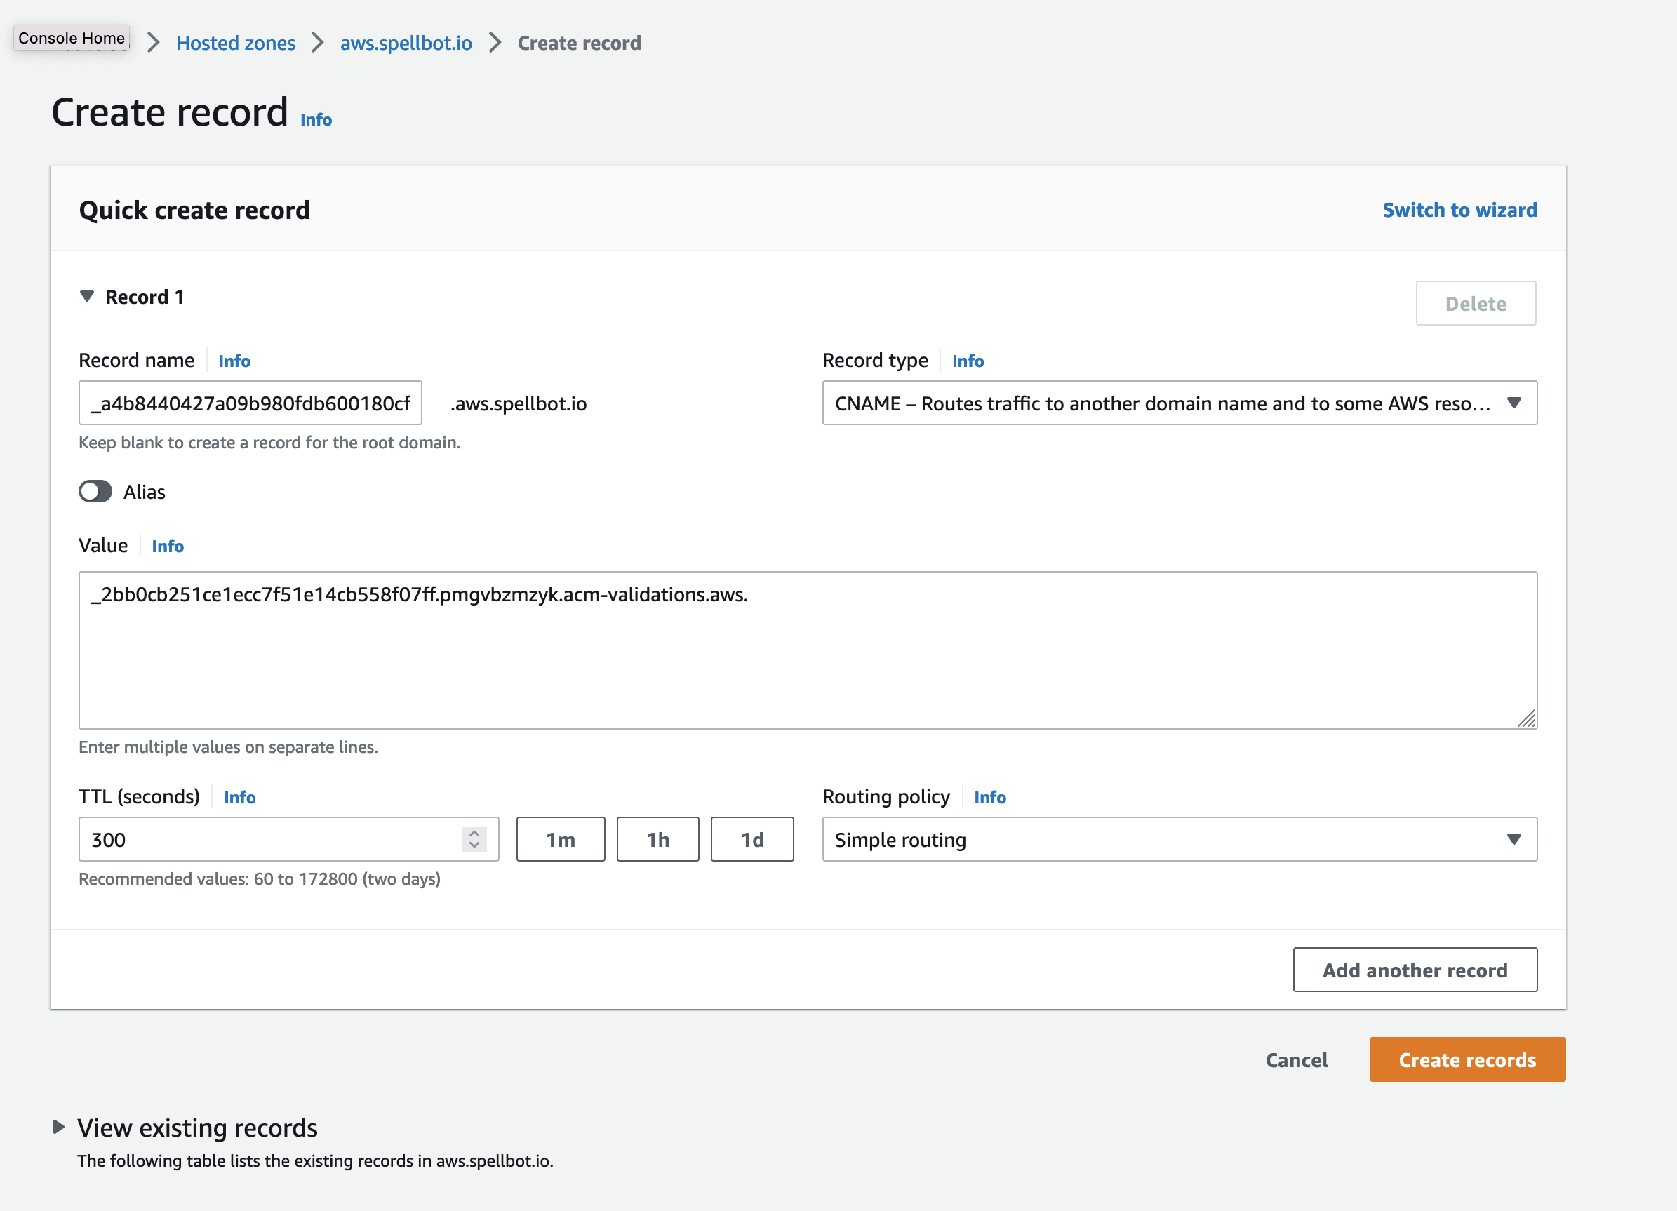Click the Delete button for Record 1
This screenshot has height=1211, width=1677.
1475,303
